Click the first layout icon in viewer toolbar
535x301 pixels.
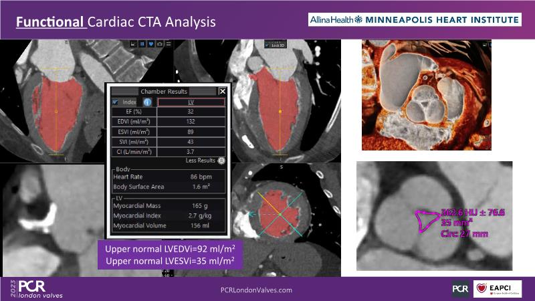133,44
